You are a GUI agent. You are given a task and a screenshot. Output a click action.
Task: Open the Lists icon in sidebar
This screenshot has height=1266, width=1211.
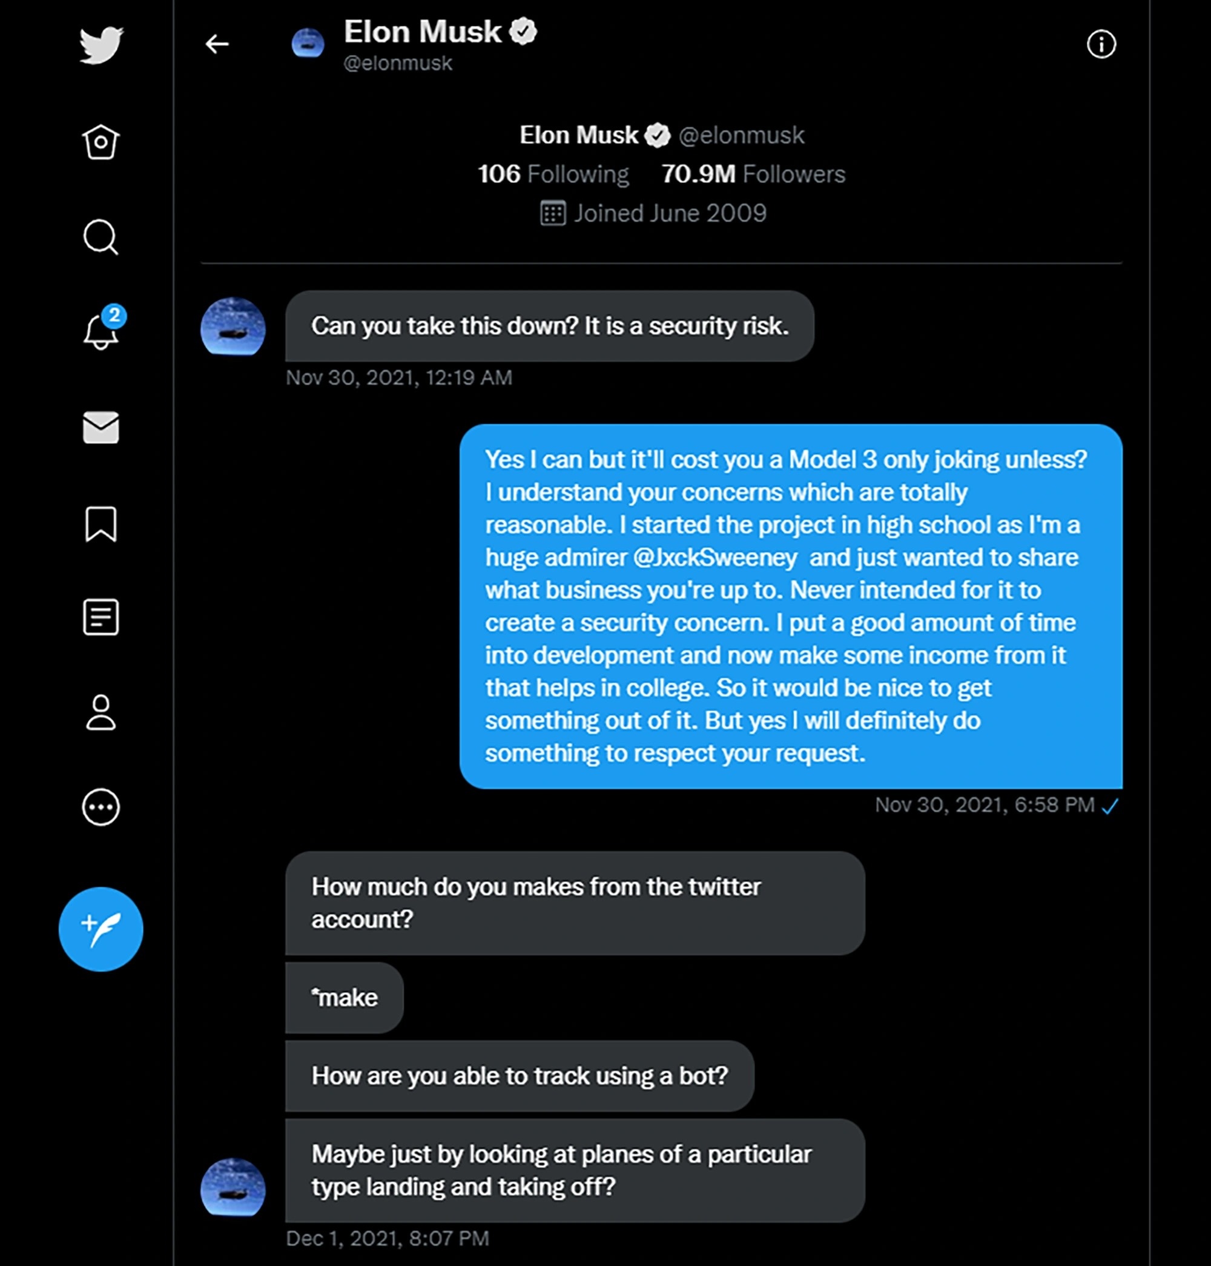101,617
